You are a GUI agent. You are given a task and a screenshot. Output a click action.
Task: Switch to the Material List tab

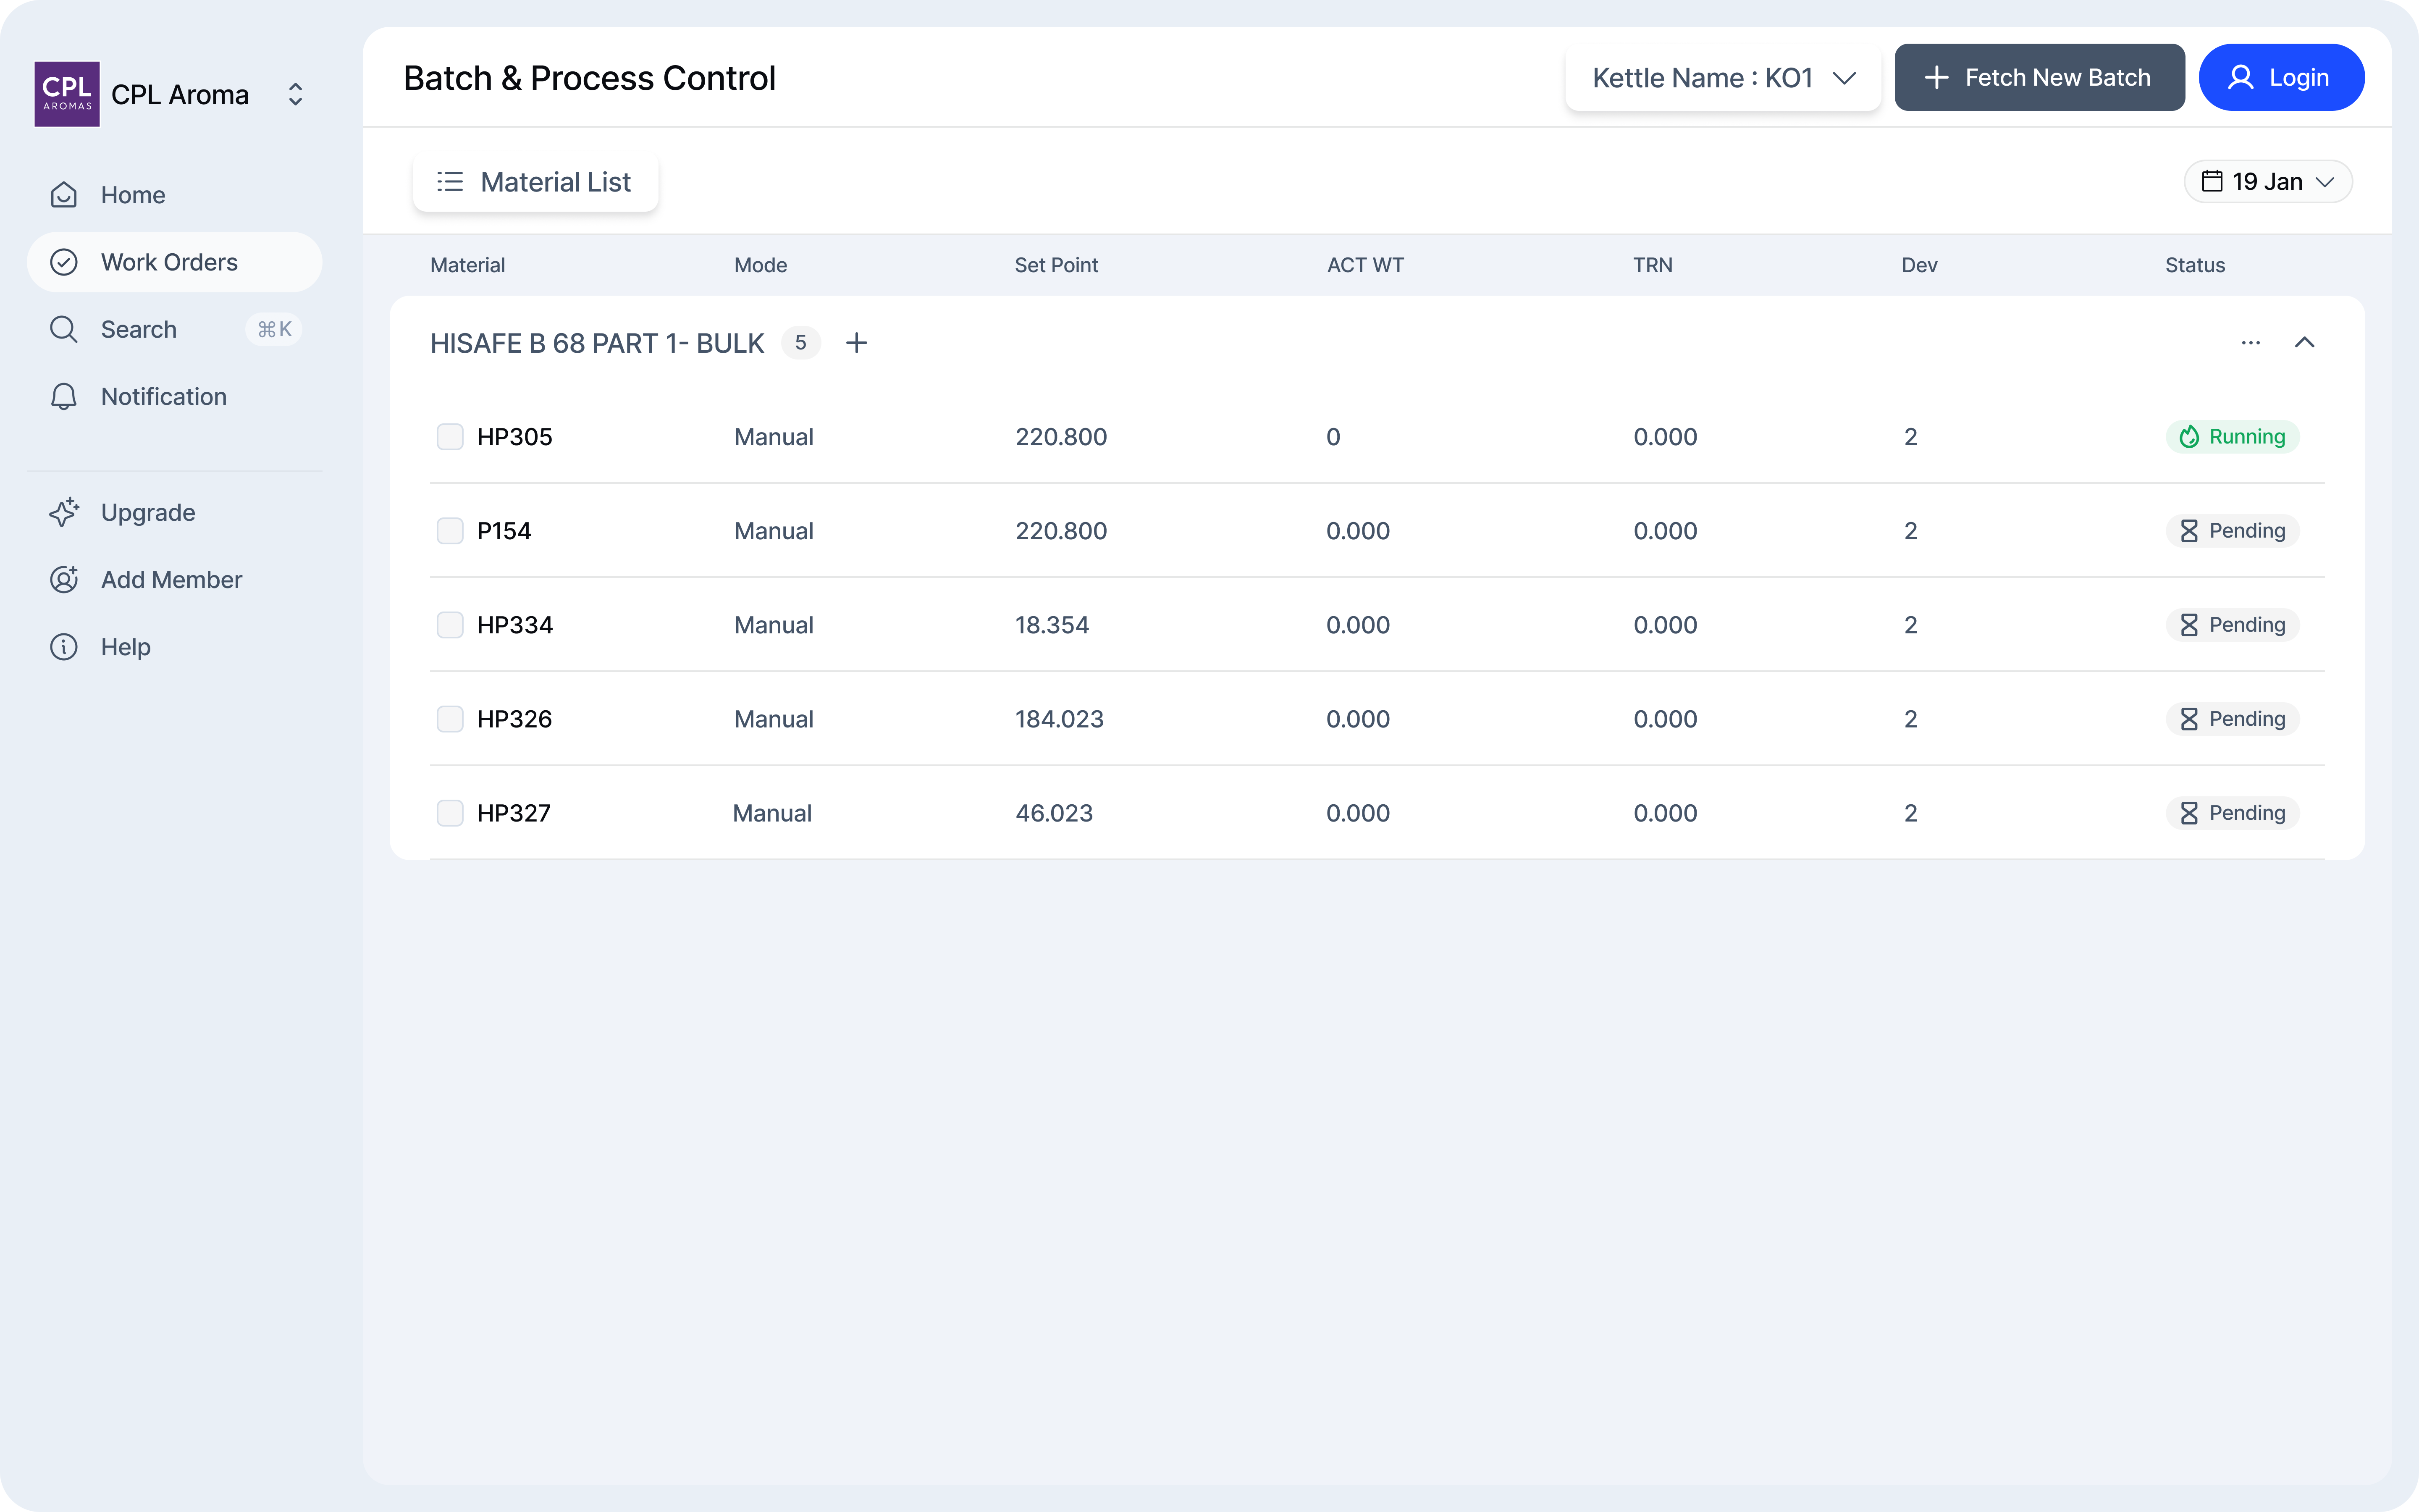(x=536, y=182)
